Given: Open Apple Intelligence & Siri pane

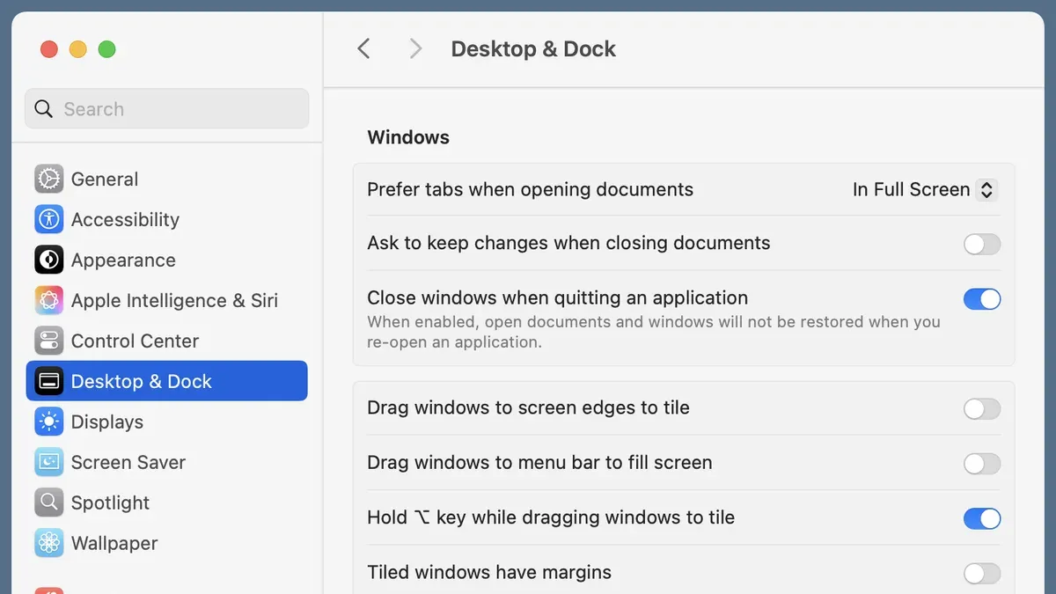Looking at the screenshot, I should click(x=174, y=300).
